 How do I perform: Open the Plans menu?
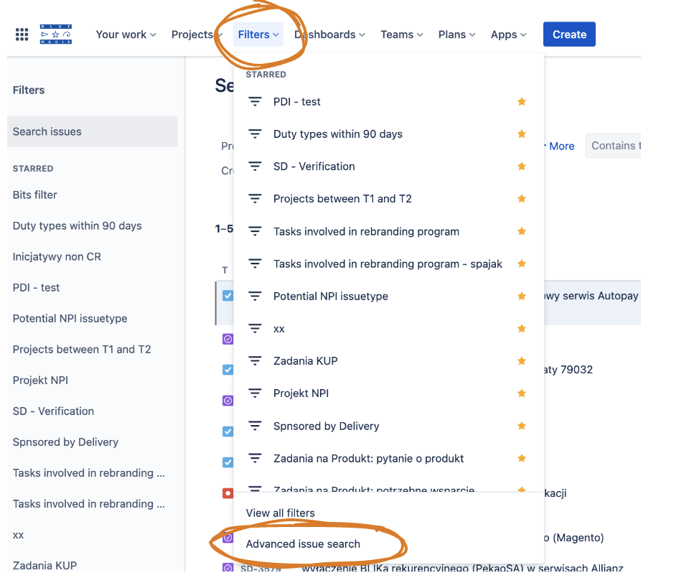[456, 34]
